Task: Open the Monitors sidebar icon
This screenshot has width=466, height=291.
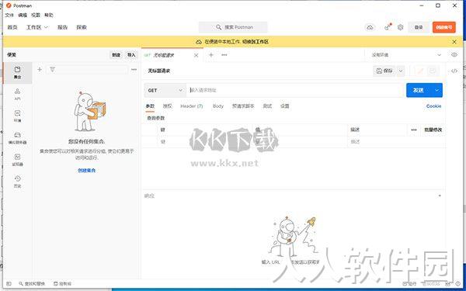Action: 18,160
